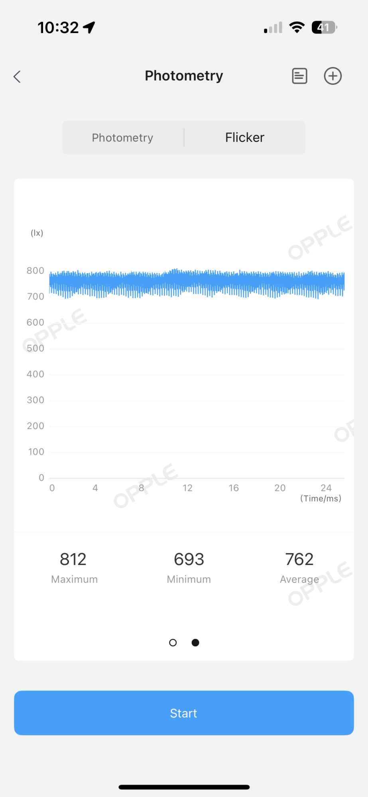
Task: Tap the cellular signal bars
Action: click(273, 27)
